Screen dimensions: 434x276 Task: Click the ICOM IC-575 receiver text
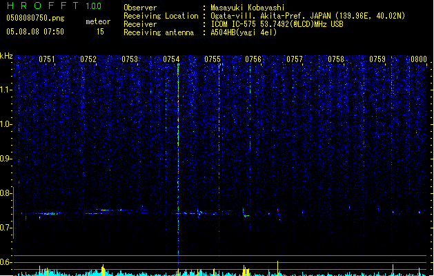[x=277, y=24]
